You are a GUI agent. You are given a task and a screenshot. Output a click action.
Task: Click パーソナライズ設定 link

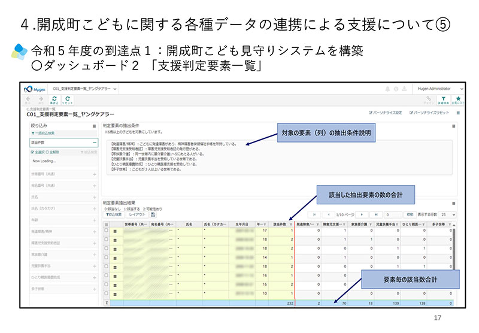[385, 113]
